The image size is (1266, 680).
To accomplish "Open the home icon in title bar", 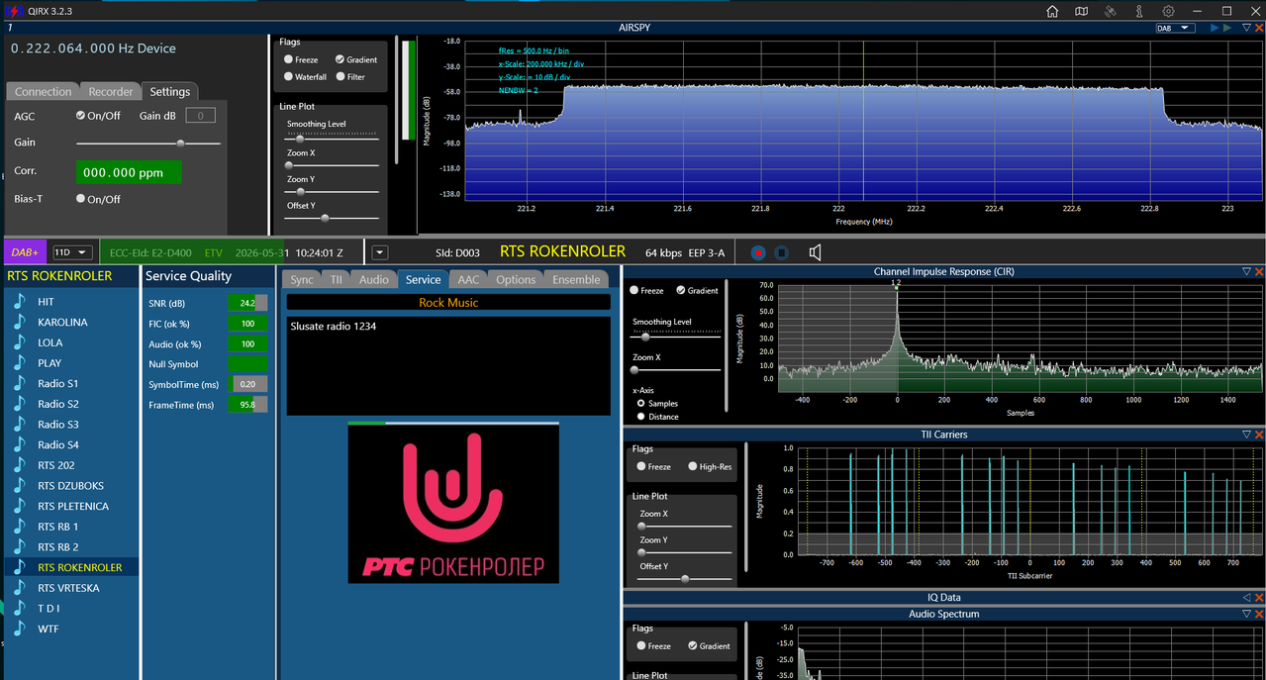I will coord(1052,11).
